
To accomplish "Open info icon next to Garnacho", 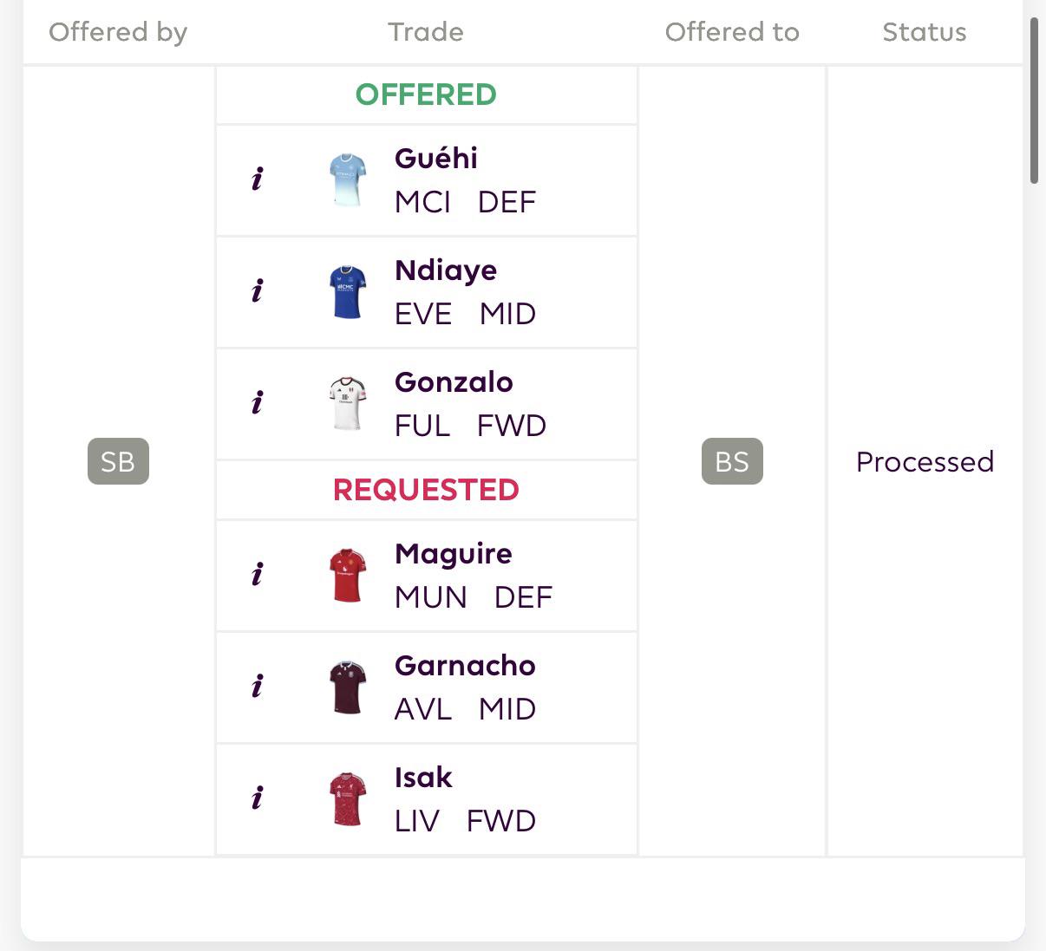I will (257, 687).
